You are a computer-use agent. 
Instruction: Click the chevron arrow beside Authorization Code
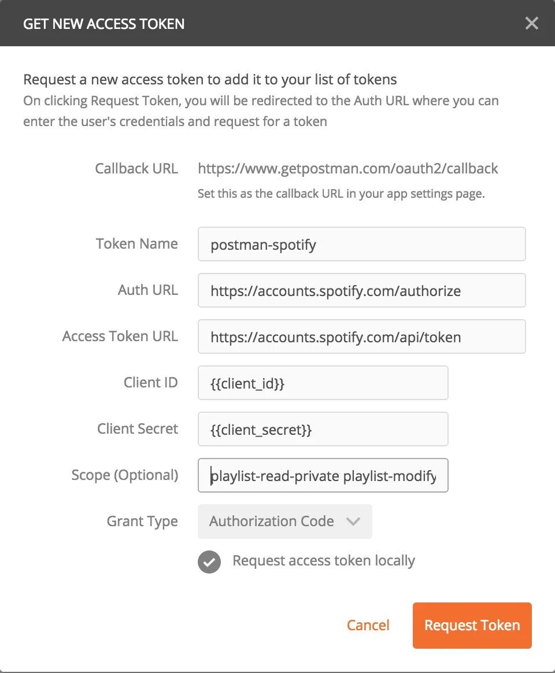[353, 522]
